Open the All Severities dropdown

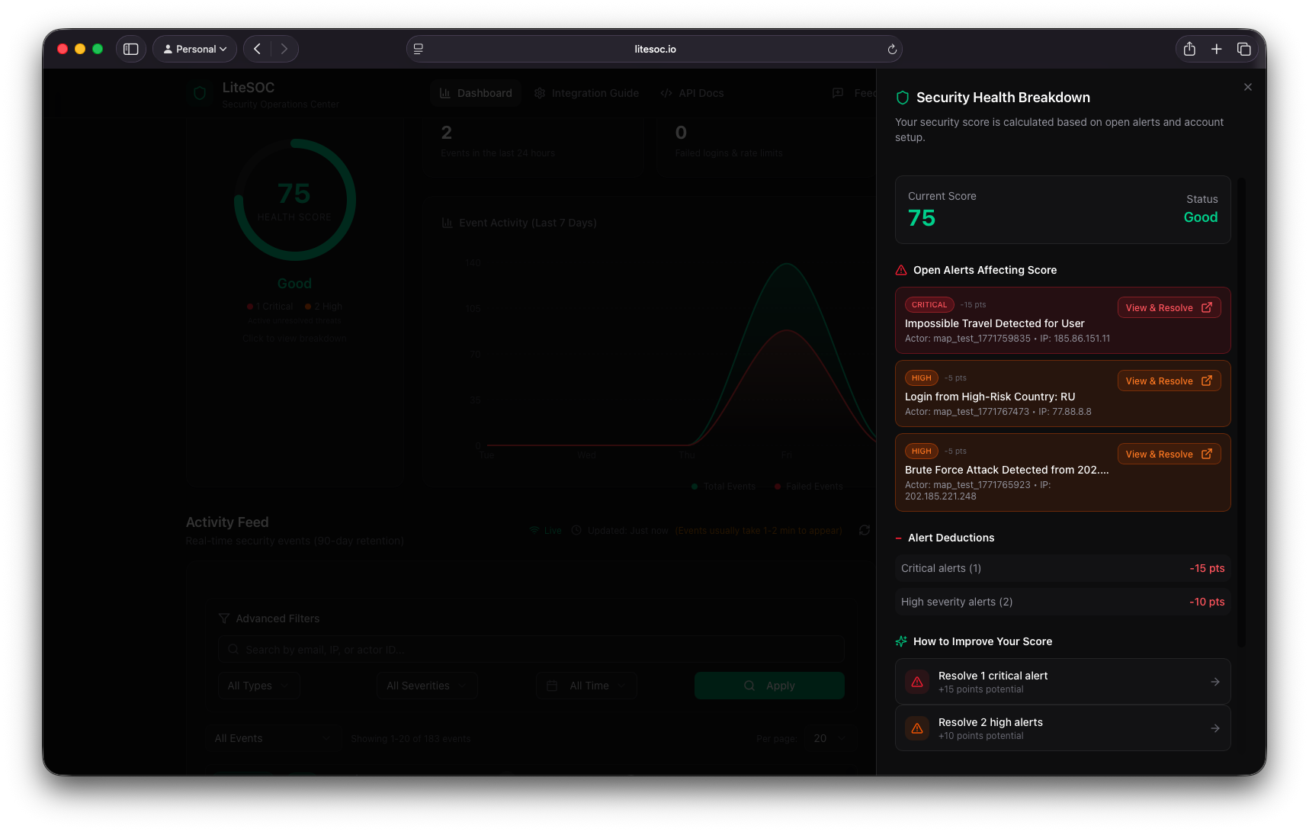coord(426,685)
